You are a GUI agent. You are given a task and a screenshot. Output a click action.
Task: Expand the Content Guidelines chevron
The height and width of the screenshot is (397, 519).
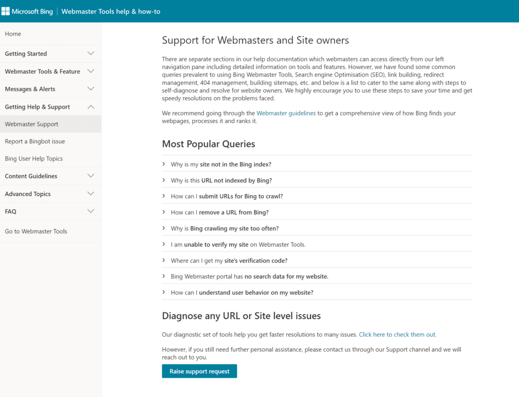(x=91, y=176)
